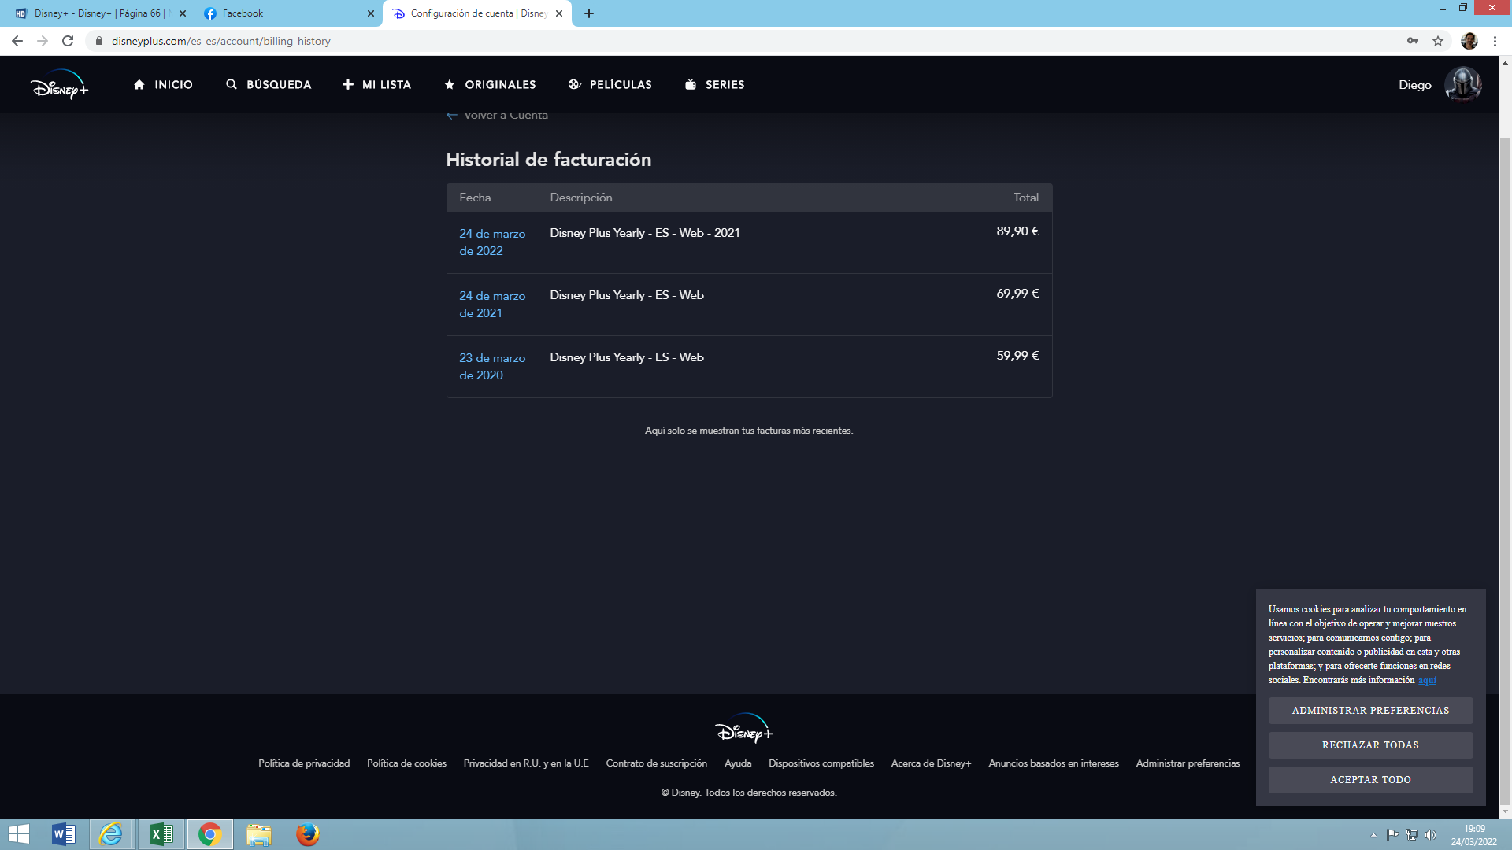Reload the page with the refresh icon
This screenshot has width=1512, height=850.
[68, 41]
